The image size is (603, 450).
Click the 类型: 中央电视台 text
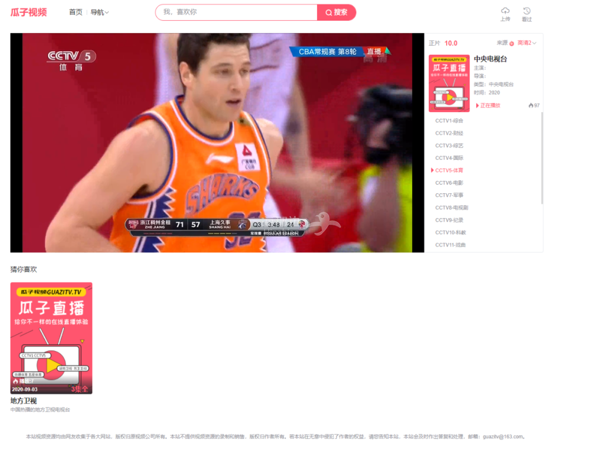(x=494, y=84)
